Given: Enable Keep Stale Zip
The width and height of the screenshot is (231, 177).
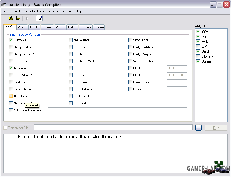Looking at the screenshot, I should coord(11,75).
